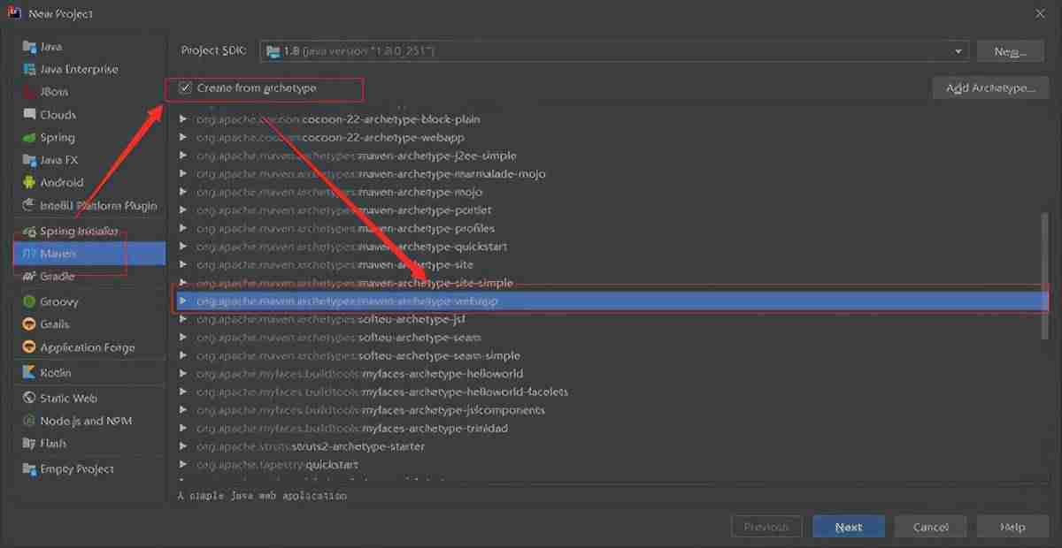The image size is (1062, 548).
Task: Choose the Flash icon
Action: (29, 444)
